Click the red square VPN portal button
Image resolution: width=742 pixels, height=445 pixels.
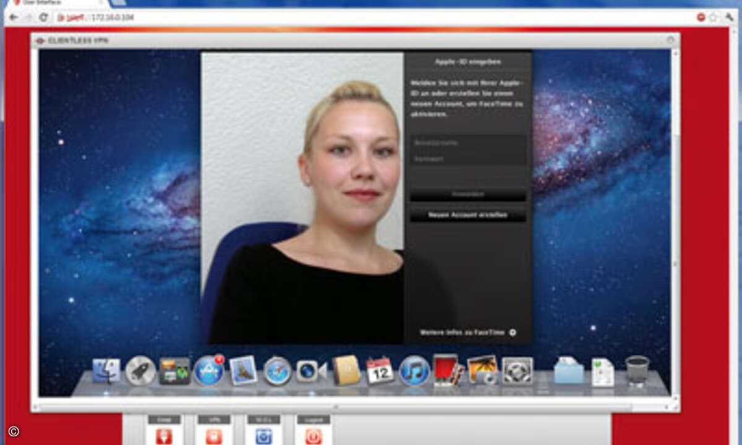pyautogui.click(x=213, y=435)
